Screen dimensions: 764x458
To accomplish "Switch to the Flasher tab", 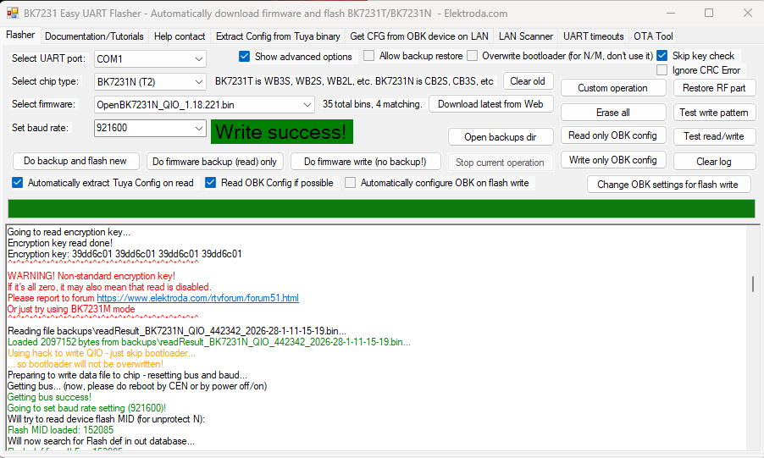I will pos(20,35).
